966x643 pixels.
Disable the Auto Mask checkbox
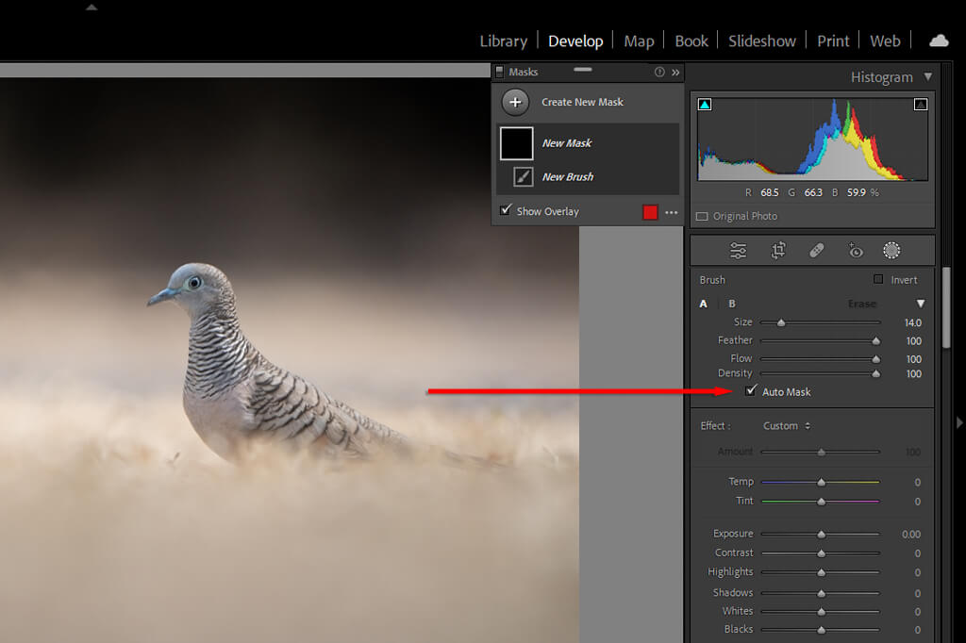coord(751,391)
